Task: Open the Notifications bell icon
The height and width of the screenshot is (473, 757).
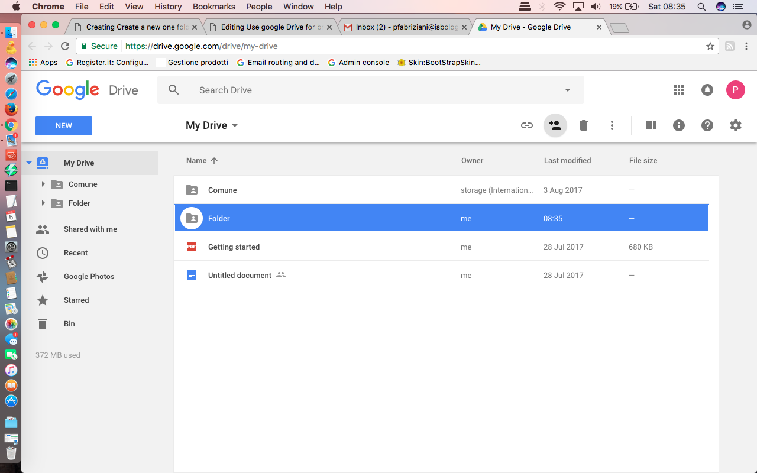Action: point(707,90)
